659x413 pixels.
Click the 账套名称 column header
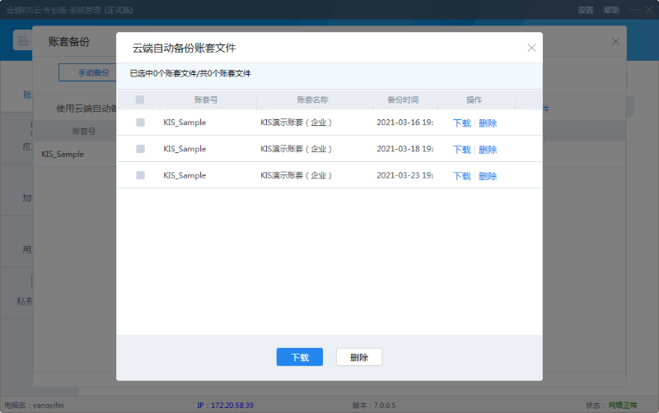coord(313,100)
